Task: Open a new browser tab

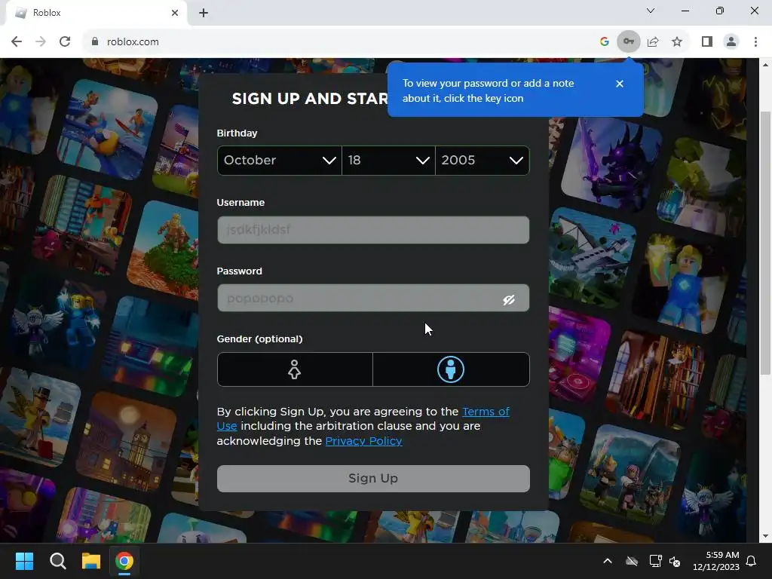Action: coord(204,13)
